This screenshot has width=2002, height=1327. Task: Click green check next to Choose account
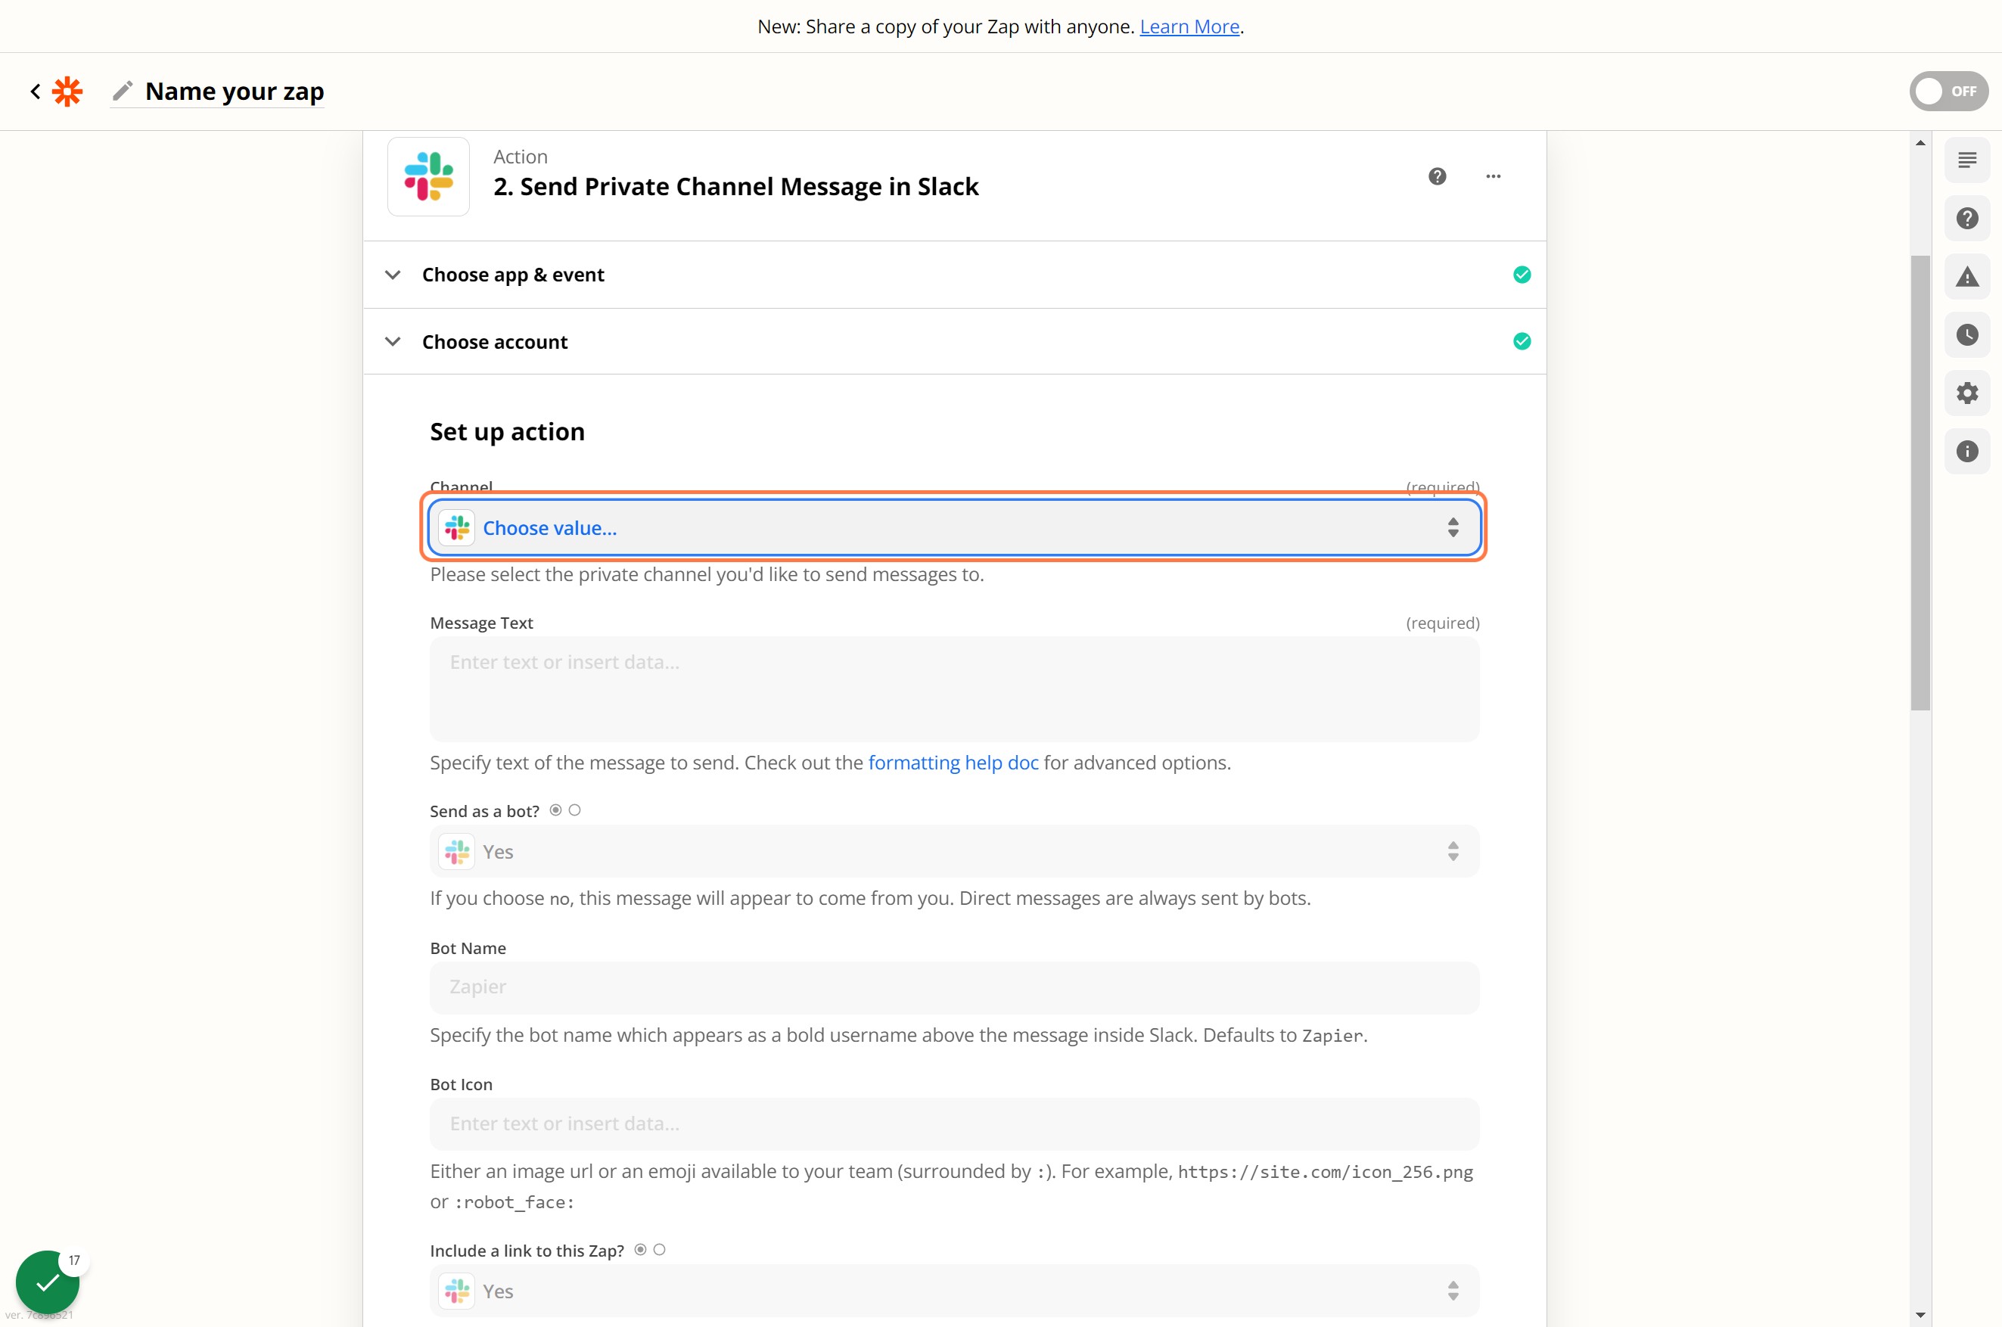pos(1522,341)
